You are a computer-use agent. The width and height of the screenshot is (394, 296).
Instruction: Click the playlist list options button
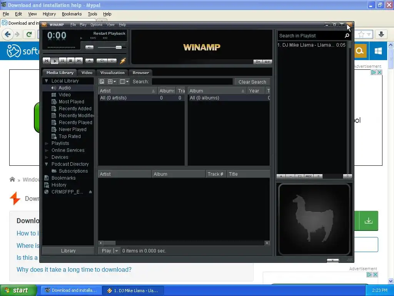click(x=318, y=176)
